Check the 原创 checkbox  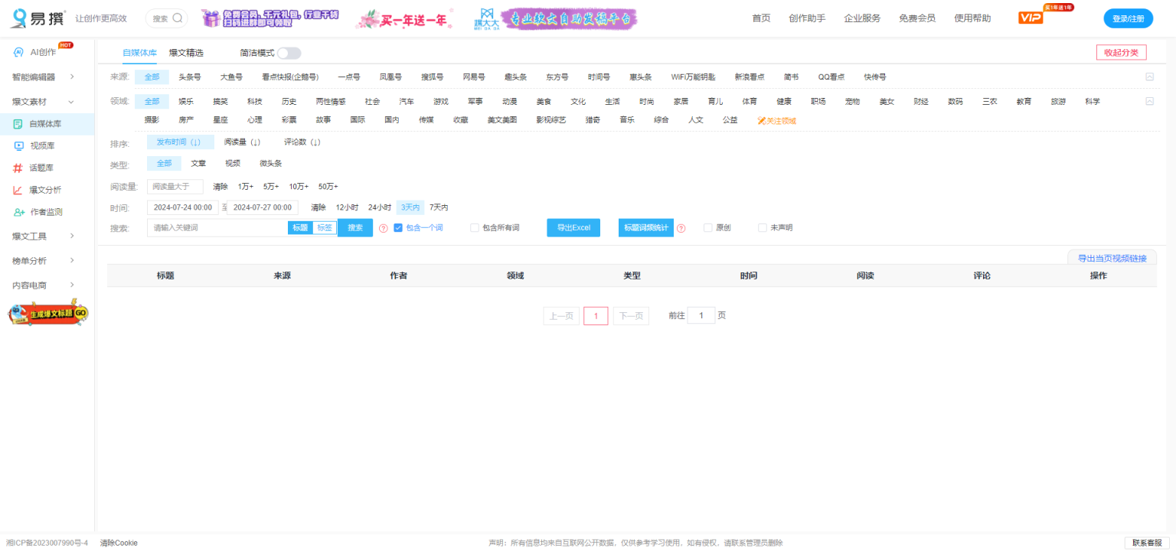[x=707, y=227]
